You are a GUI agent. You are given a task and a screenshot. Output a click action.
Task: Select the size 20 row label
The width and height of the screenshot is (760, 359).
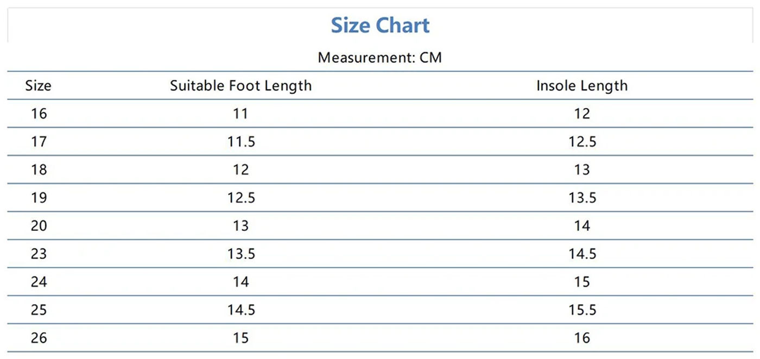[39, 226]
